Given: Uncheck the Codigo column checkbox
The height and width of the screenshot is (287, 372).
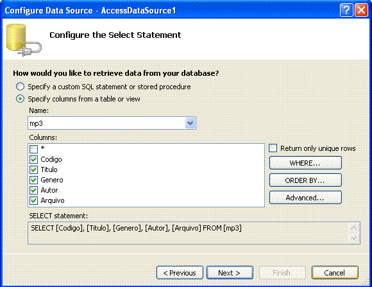Looking at the screenshot, I should pos(34,159).
